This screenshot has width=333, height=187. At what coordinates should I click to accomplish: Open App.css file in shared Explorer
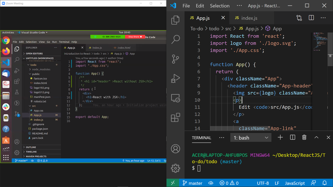pos(41,111)
